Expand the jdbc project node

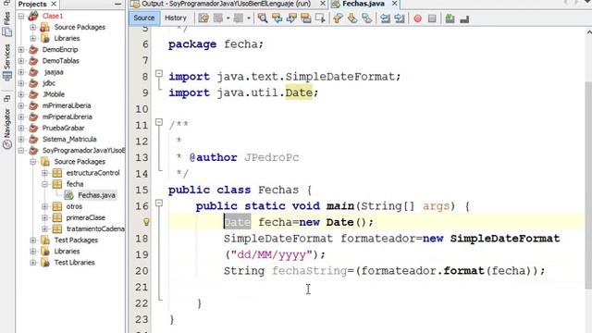tap(21, 83)
